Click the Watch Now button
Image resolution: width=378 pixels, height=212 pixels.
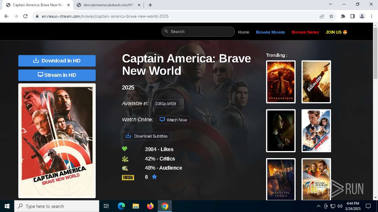point(173,120)
